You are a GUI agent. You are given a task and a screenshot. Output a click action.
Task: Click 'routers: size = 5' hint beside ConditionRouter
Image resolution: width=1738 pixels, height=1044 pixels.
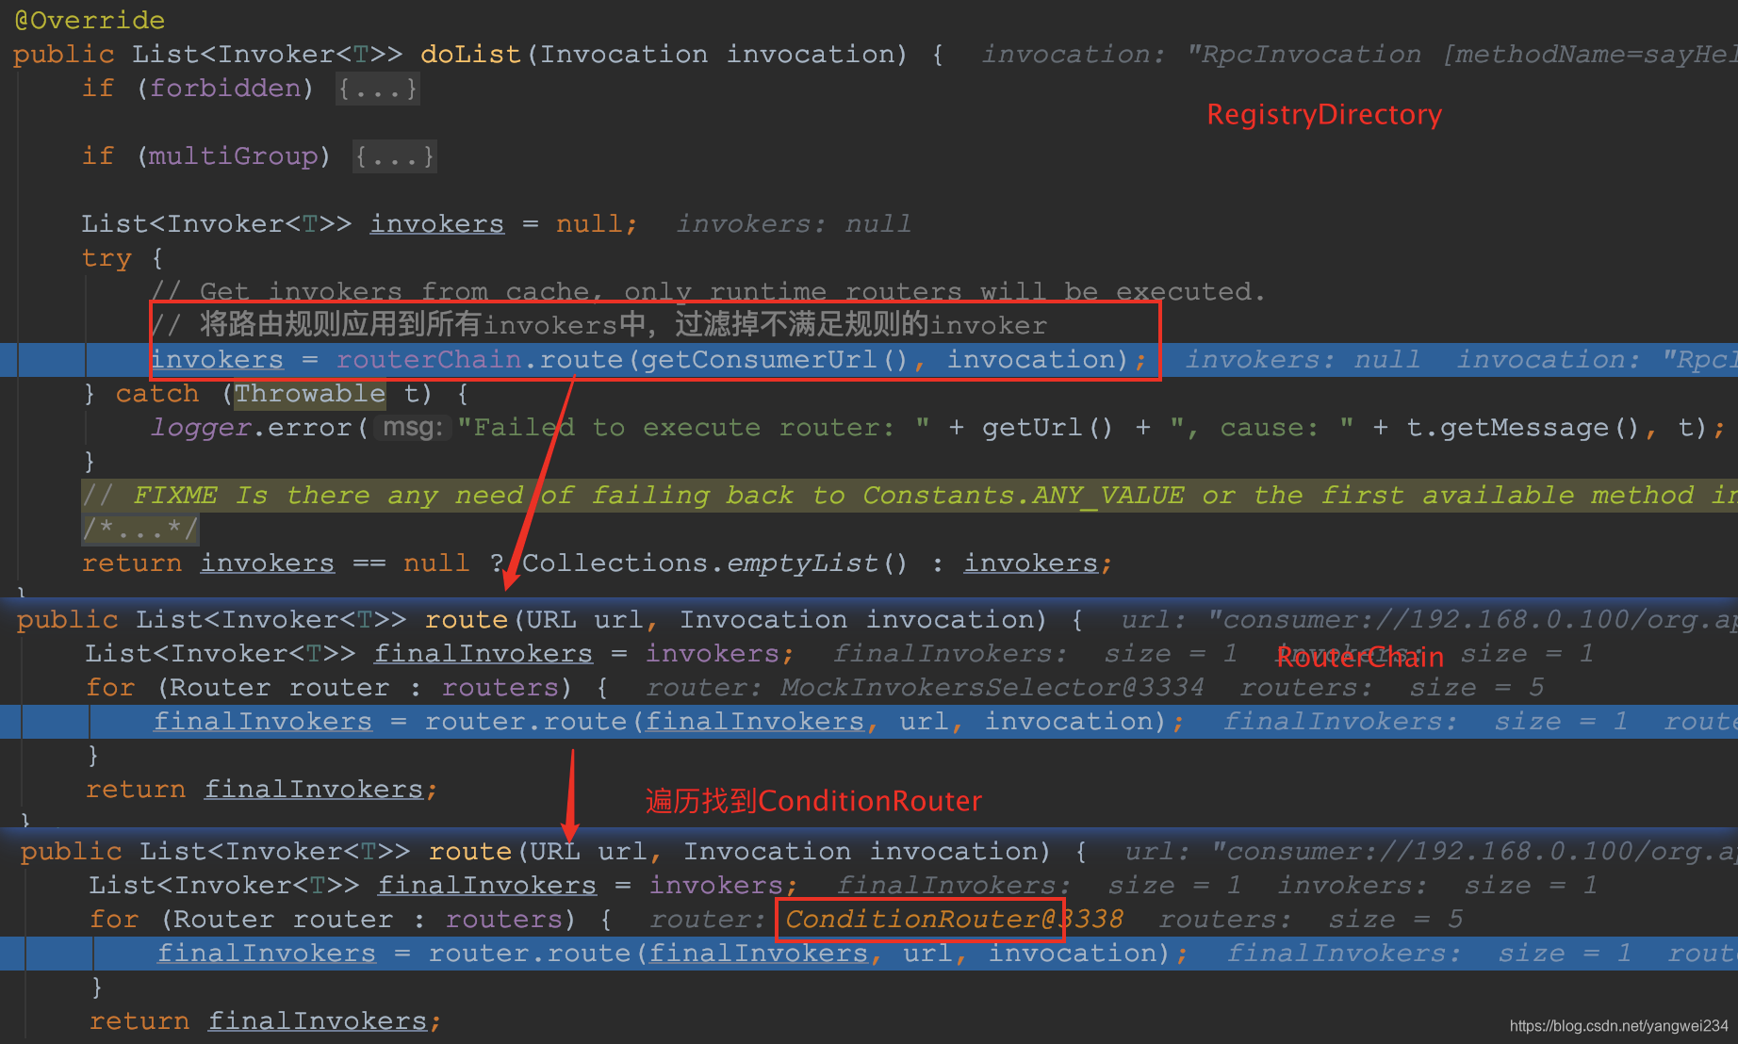(x=1311, y=920)
